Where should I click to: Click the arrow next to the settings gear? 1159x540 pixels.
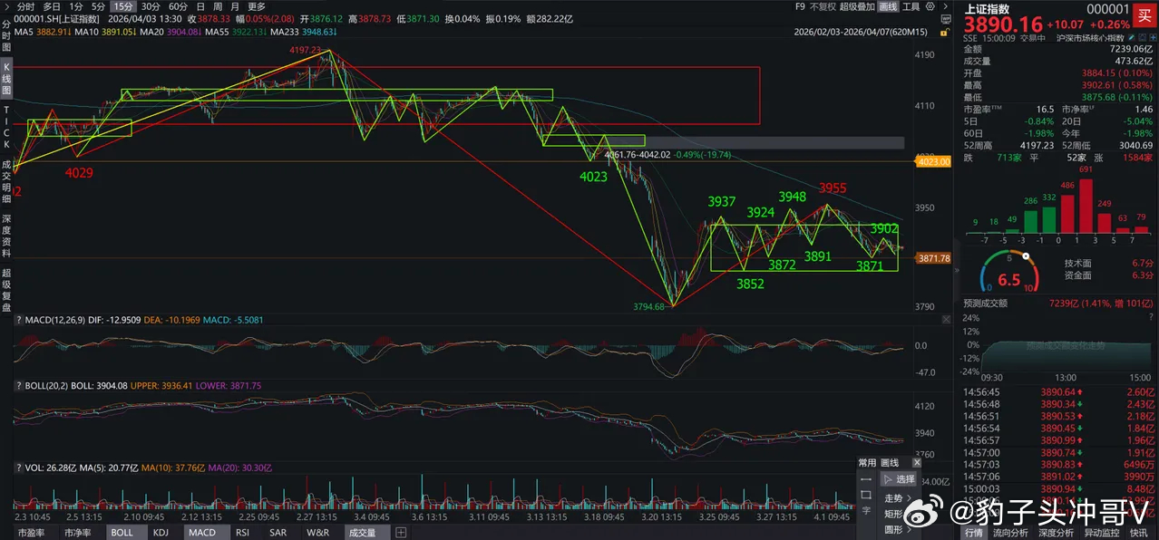click(x=946, y=6)
